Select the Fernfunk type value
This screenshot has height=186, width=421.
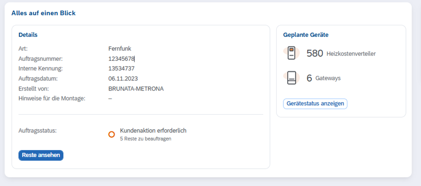tap(120, 48)
